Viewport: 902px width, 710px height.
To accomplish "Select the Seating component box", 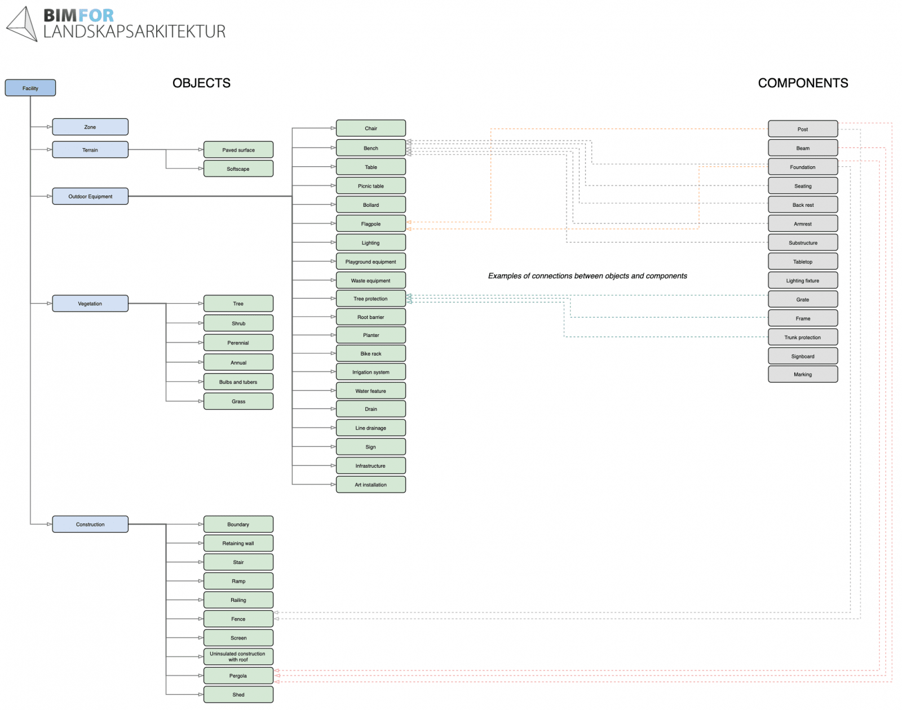I will click(803, 186).
